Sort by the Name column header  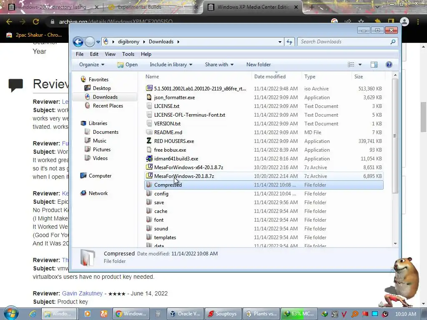pos(152,77)
